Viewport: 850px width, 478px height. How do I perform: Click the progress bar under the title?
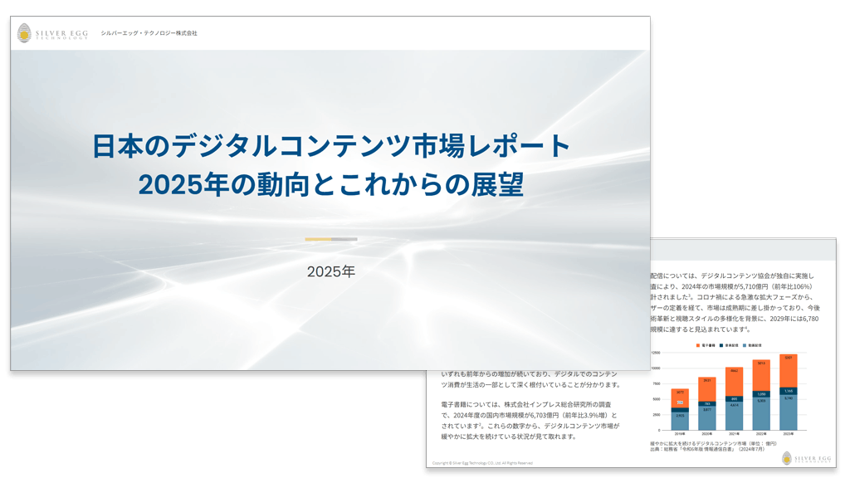pos(332,237)
